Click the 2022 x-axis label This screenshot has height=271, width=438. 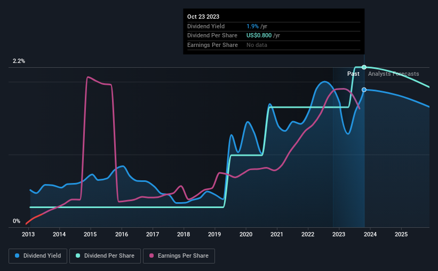(308, 234)
